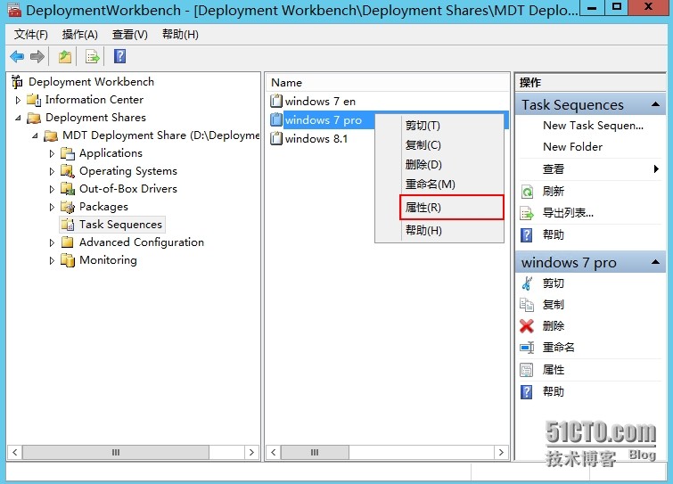Expand the Information Center node
Screen dimensions: 673x484
coord(18,100)
